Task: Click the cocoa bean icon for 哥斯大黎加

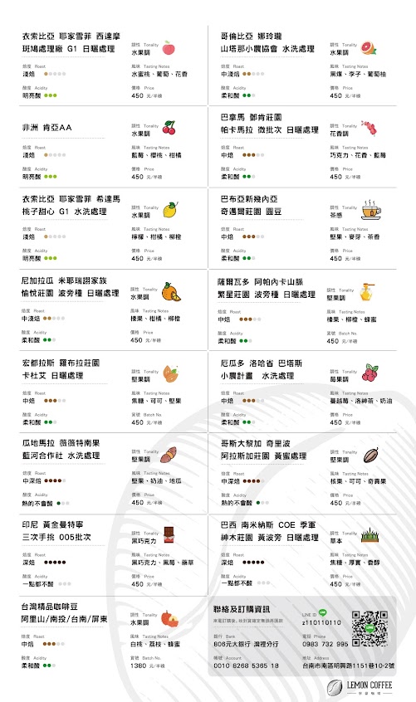Action: (371, 455)
